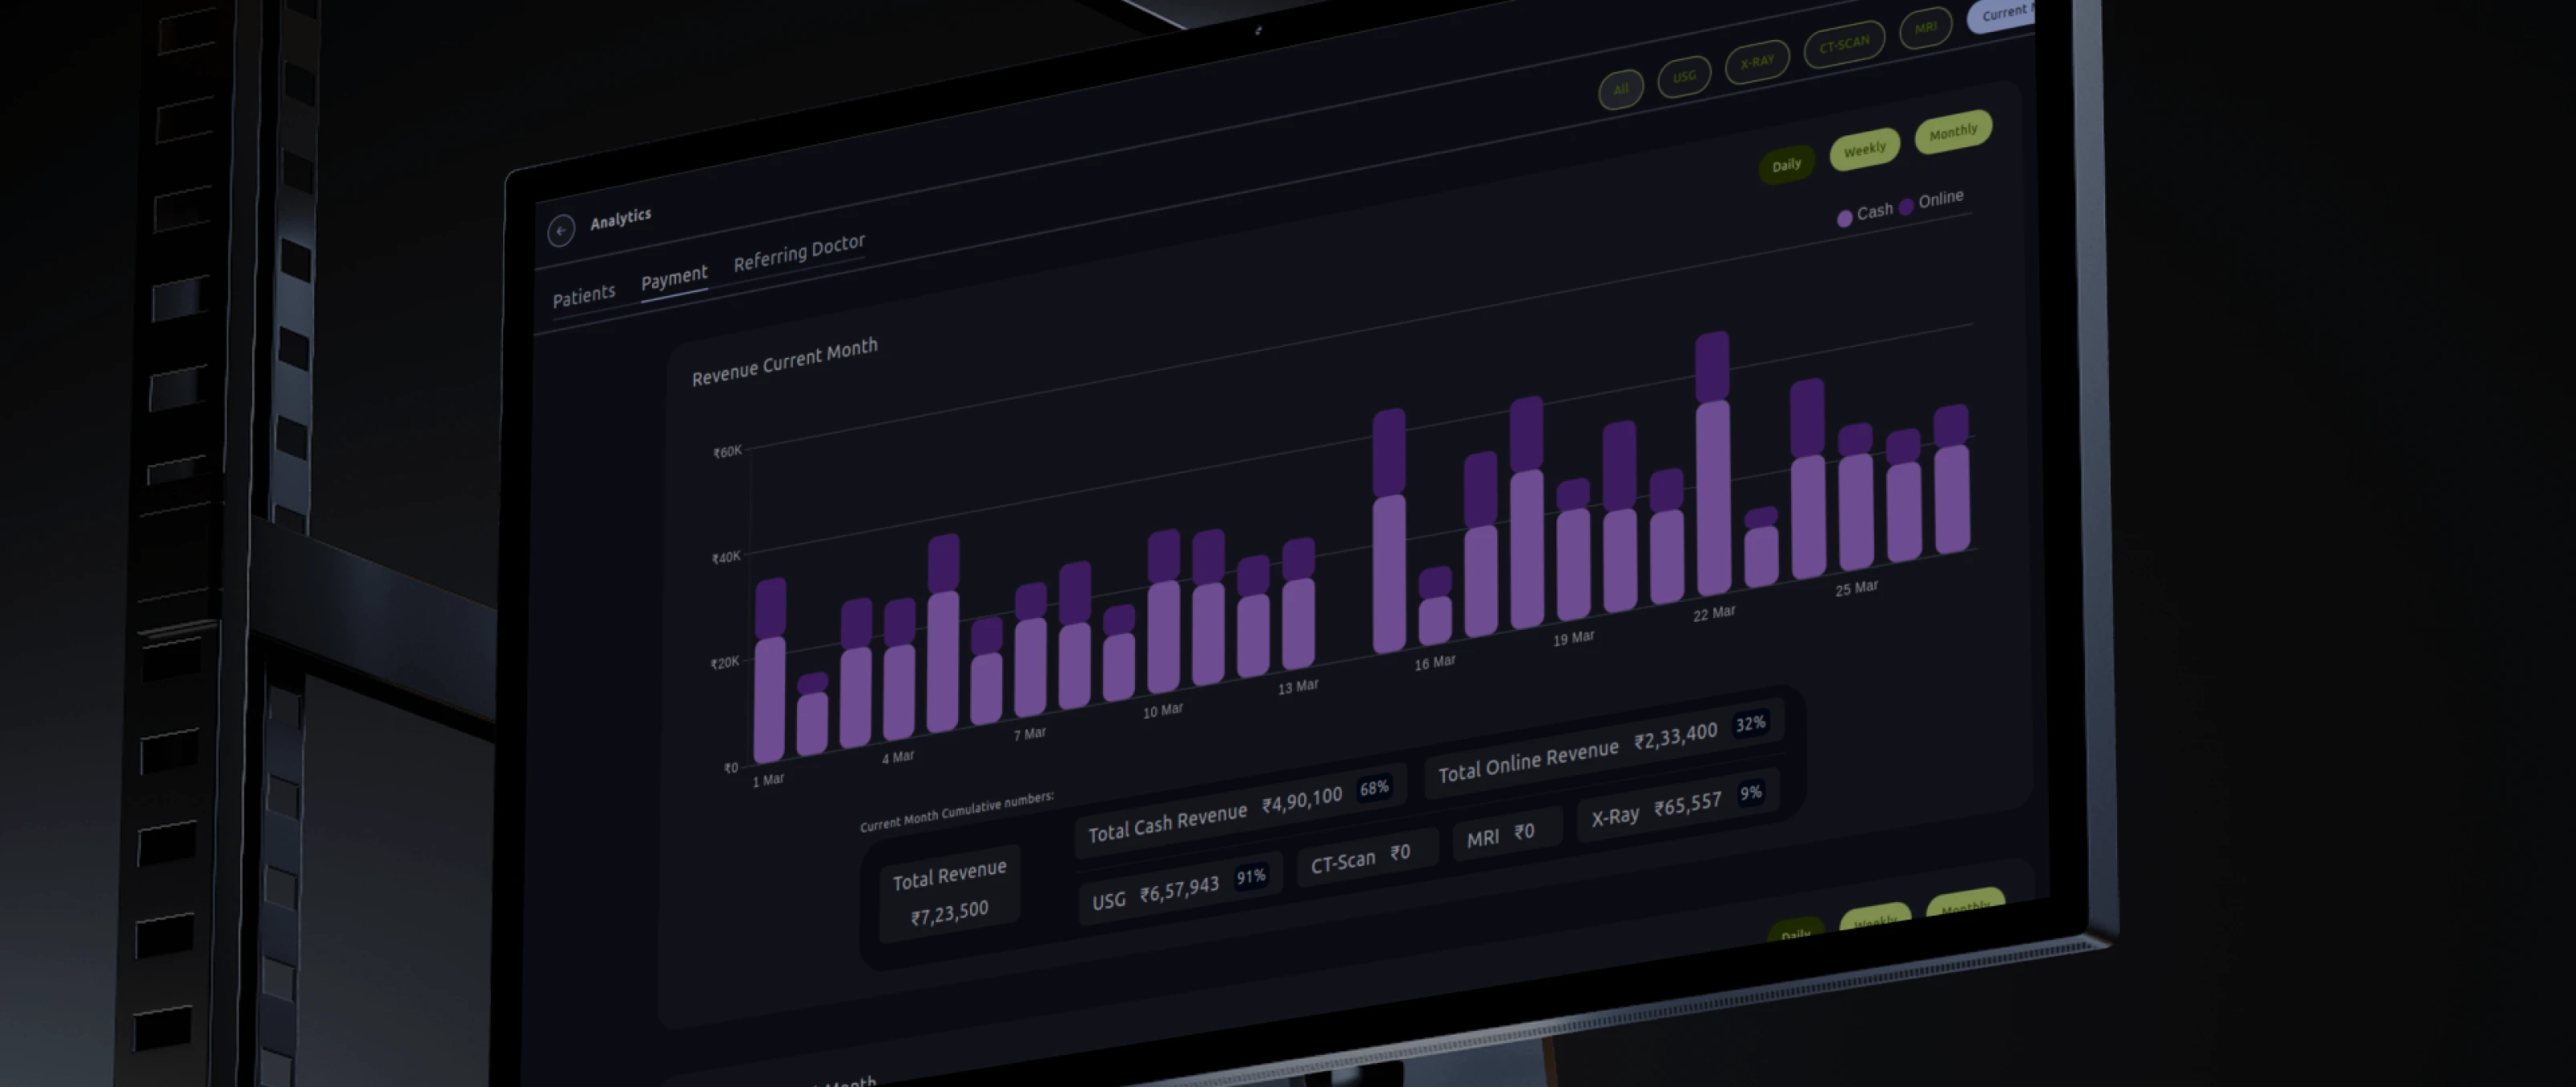This screenshot has width=2576, height=1087.
Task: Select the All filter chip
Action: [x=1621, y=89]
